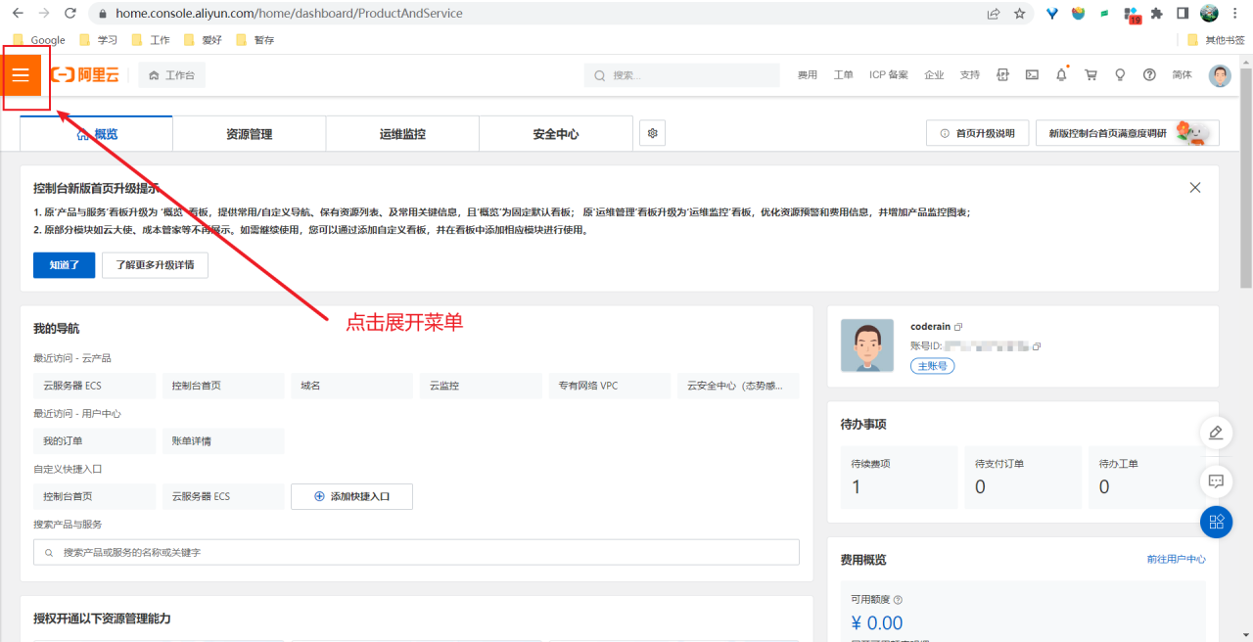The width and height of the screenshot is (1253, 642).
Task: Click 添加快捷入口 to add shortcut
Action: coord(351,496)
